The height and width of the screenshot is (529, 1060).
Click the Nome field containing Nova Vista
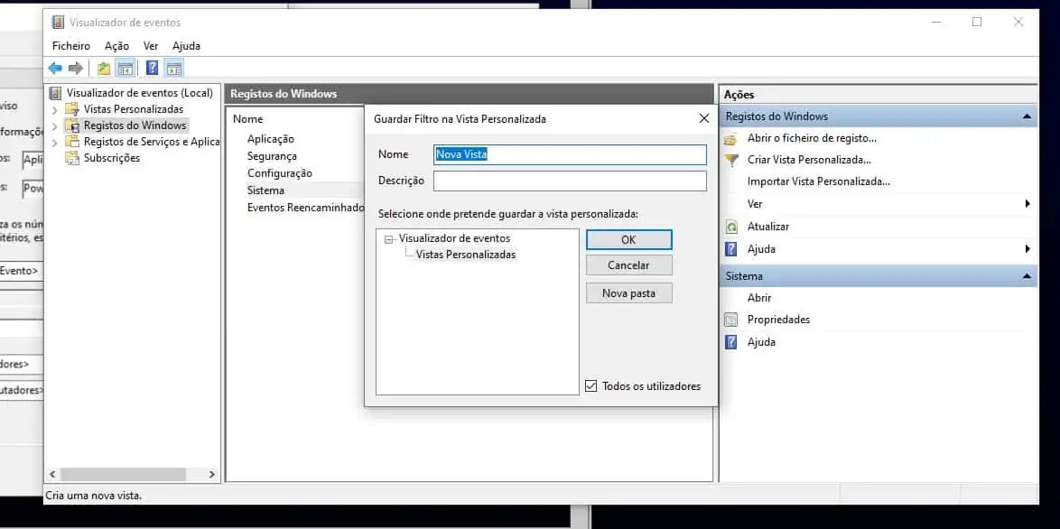coord(570,154)
